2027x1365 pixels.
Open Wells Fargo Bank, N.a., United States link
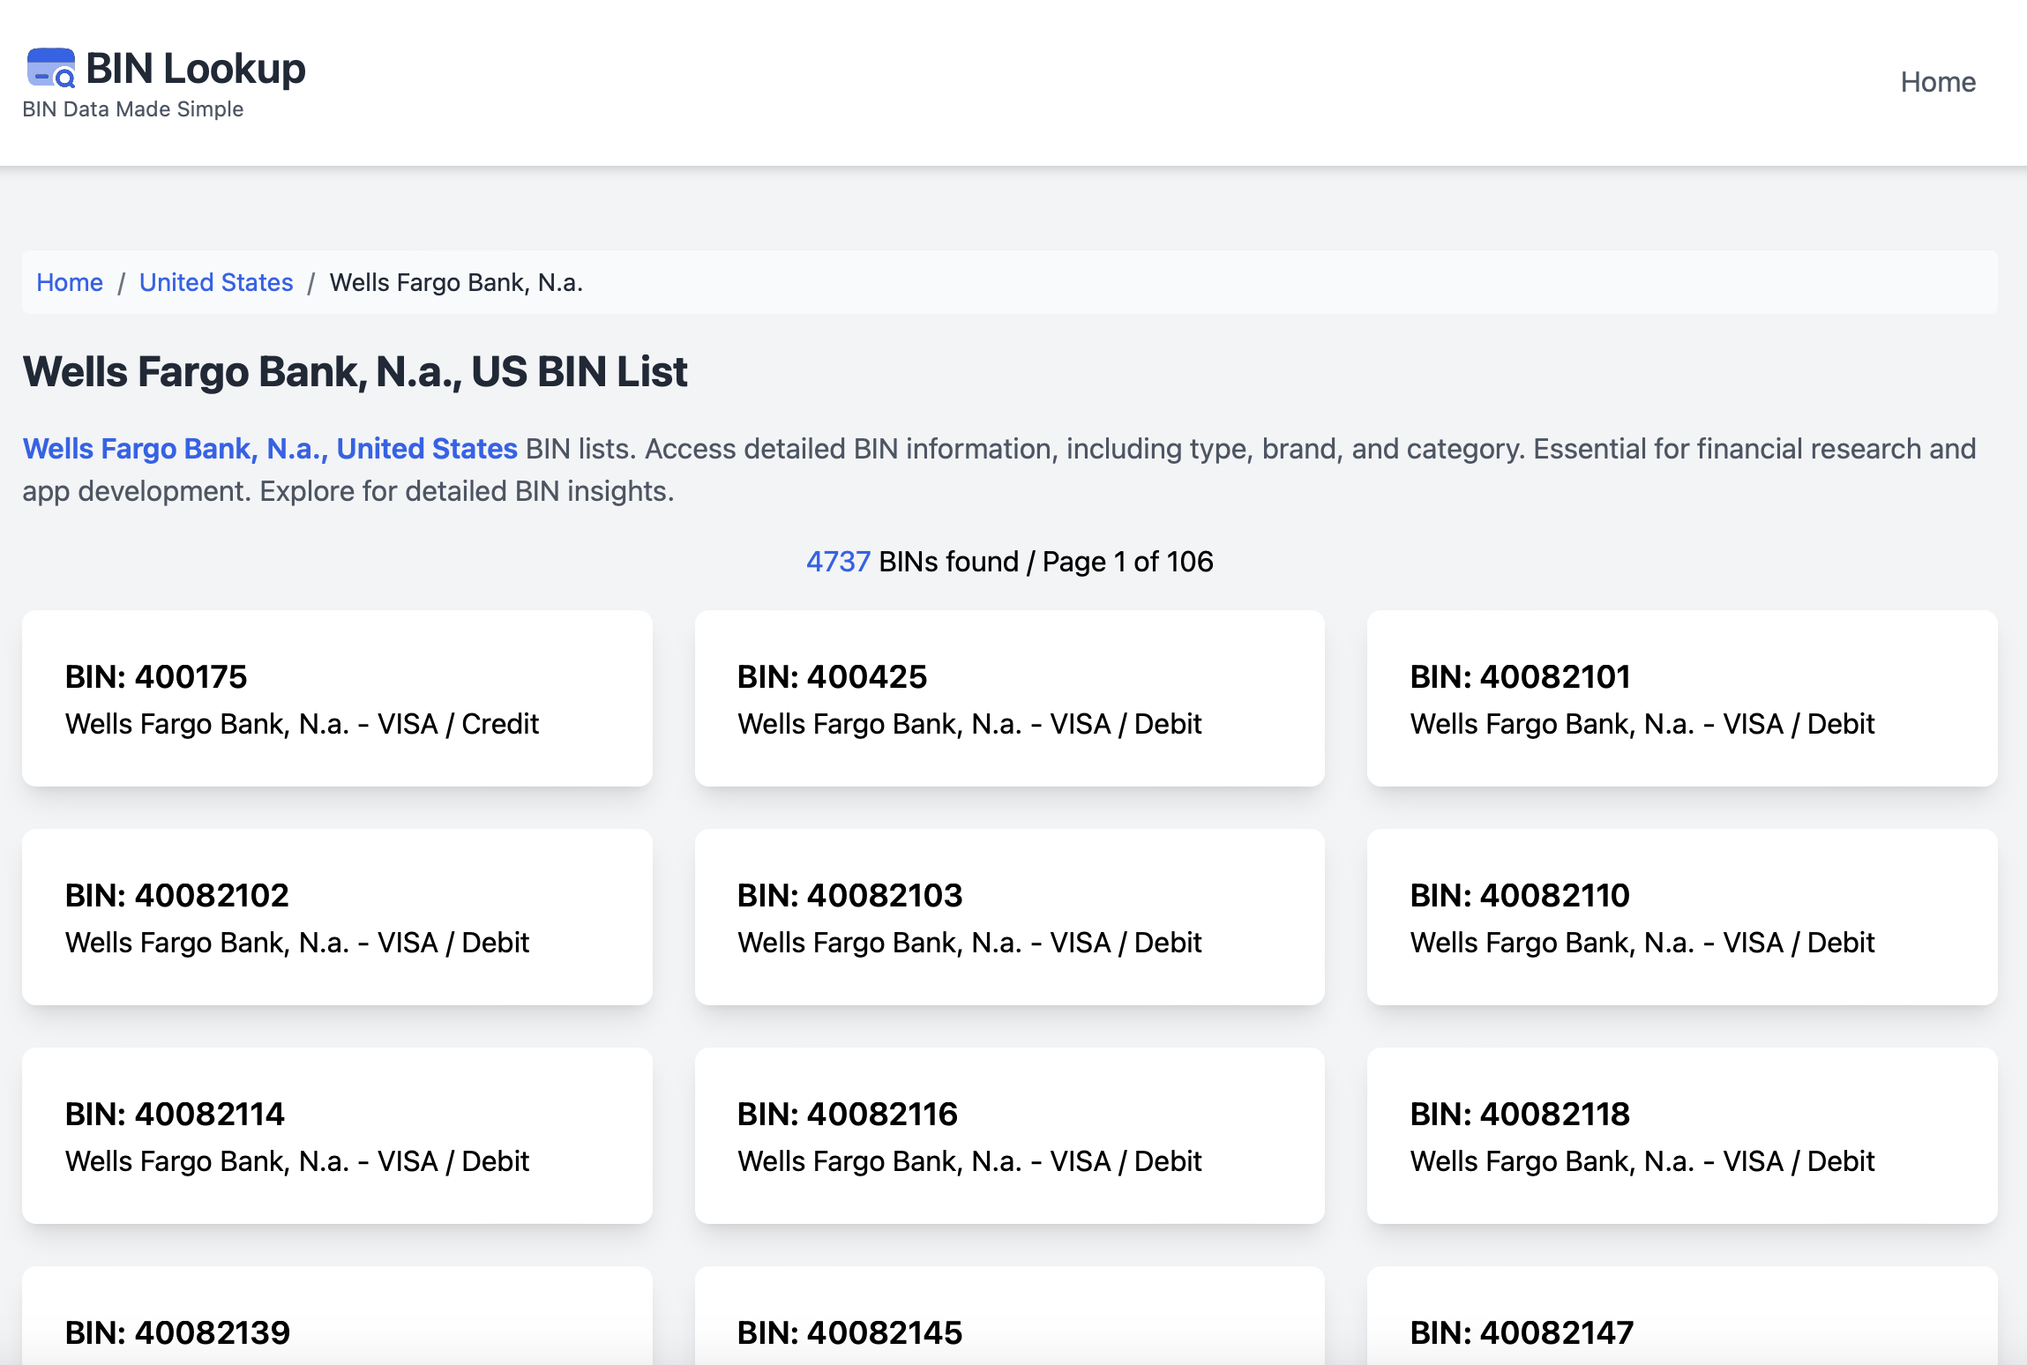coord(270,449)
